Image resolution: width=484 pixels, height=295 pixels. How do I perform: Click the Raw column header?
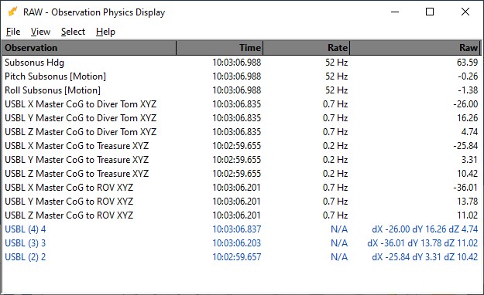click(x=416, y=48)
